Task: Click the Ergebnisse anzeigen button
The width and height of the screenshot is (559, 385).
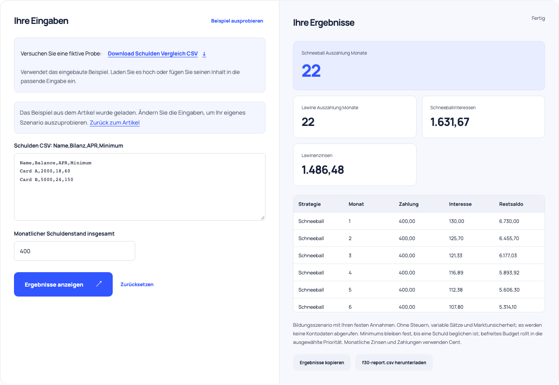Action: point(63,284)
